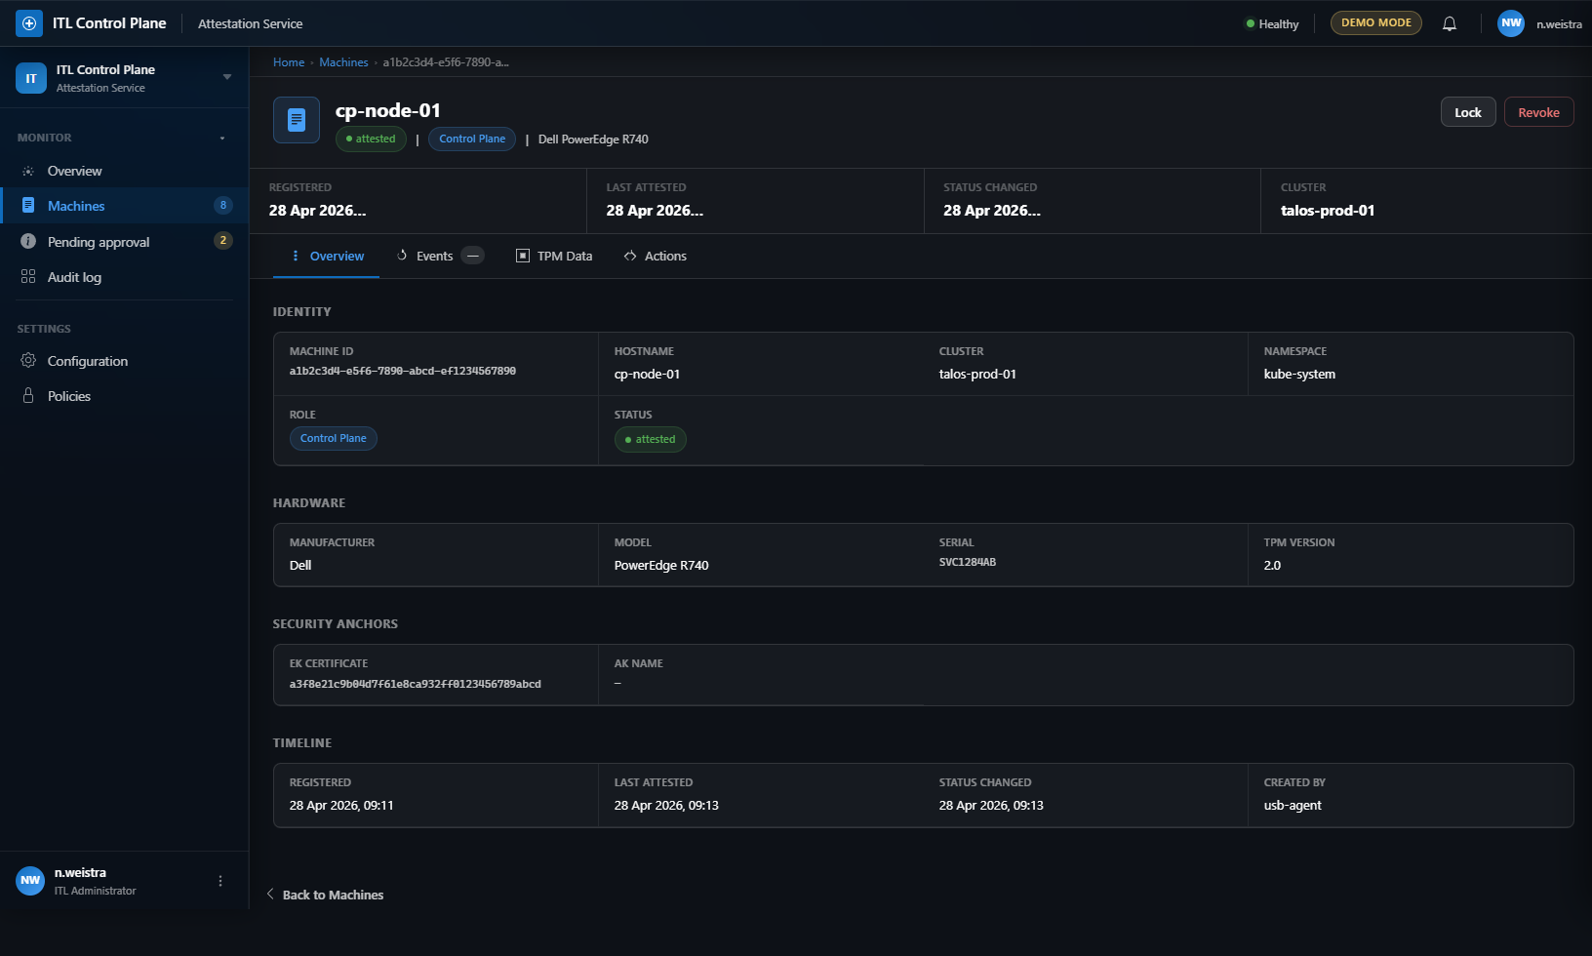Click the model value PowerEdge R740
The width and height of the screenshot is (1592, 956).
[x=661, y=565]
